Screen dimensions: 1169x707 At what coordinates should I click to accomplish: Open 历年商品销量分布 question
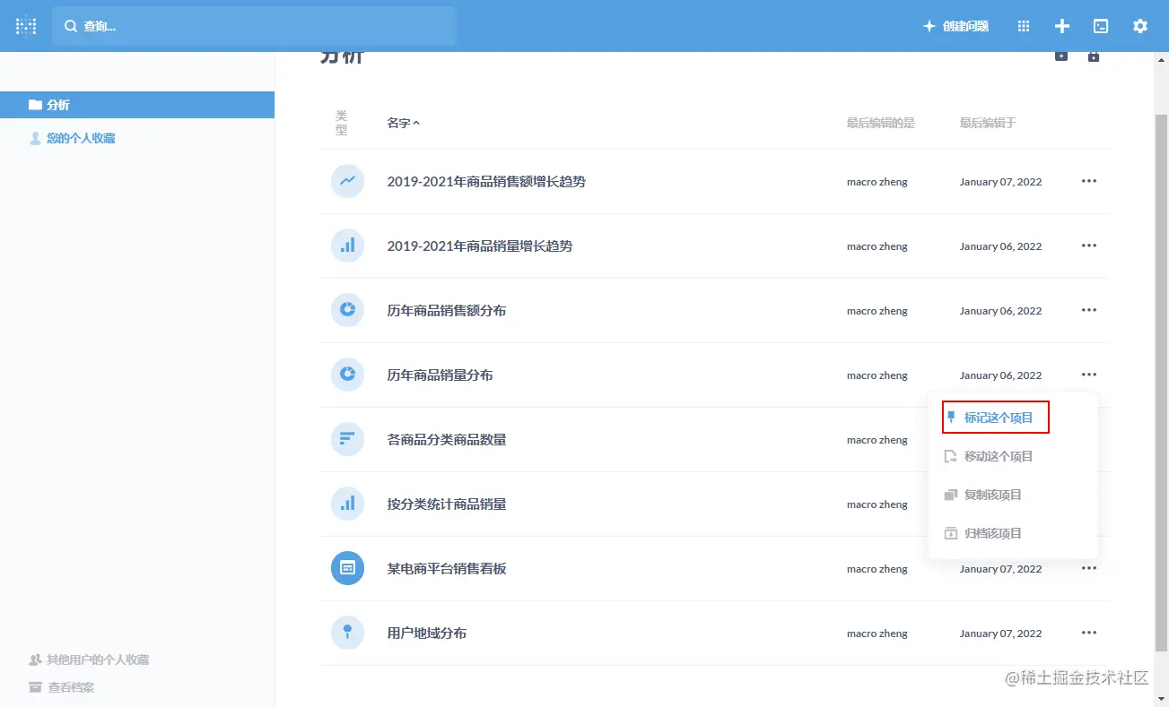pos(440,375)
